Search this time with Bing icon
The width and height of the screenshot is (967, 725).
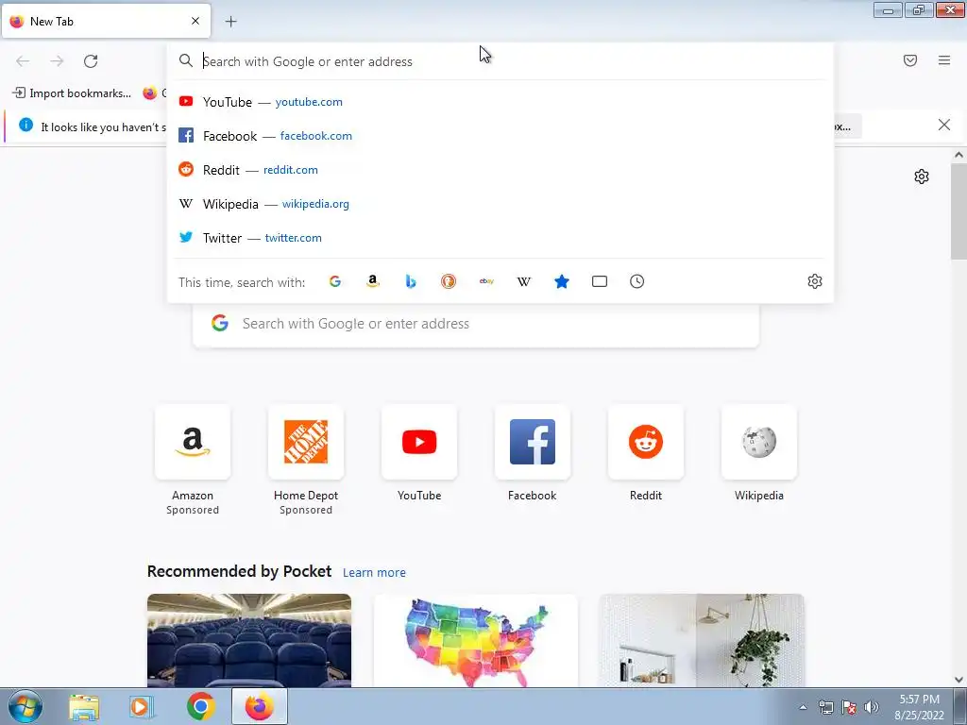coord(411,281)
